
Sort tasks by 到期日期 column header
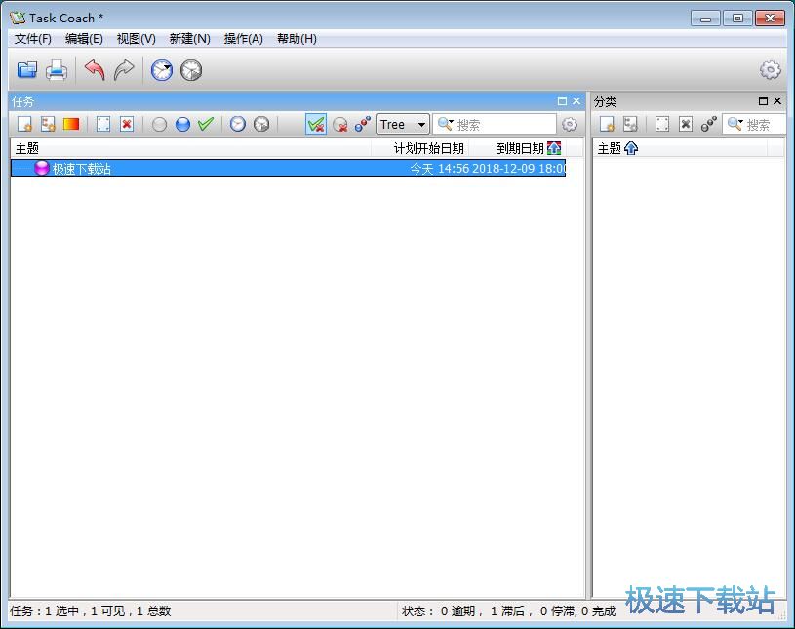(520, 148)
